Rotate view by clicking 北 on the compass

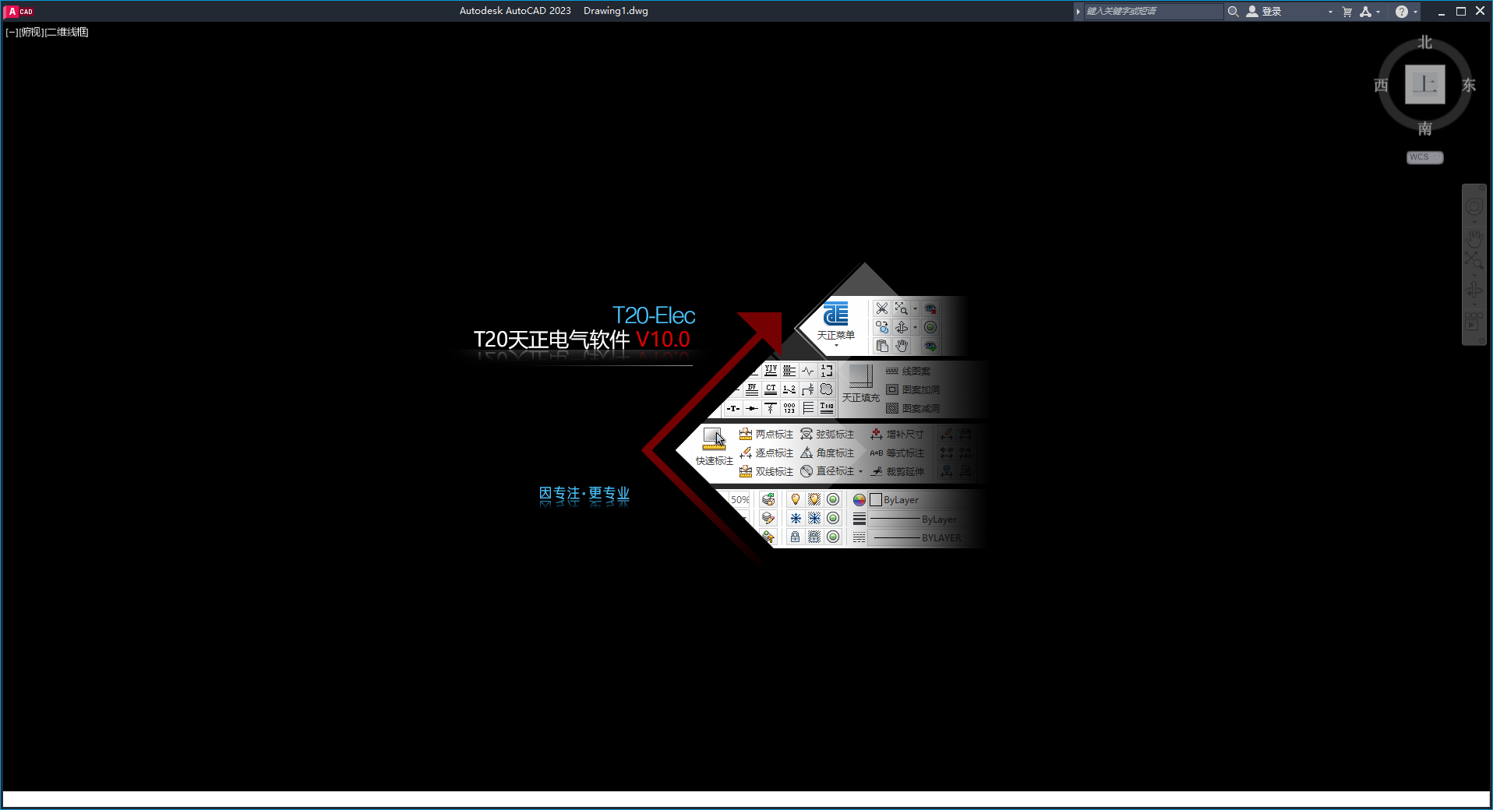[x=1424, y=43]
